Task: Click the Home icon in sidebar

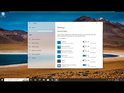Action: [x=30, y=27]
